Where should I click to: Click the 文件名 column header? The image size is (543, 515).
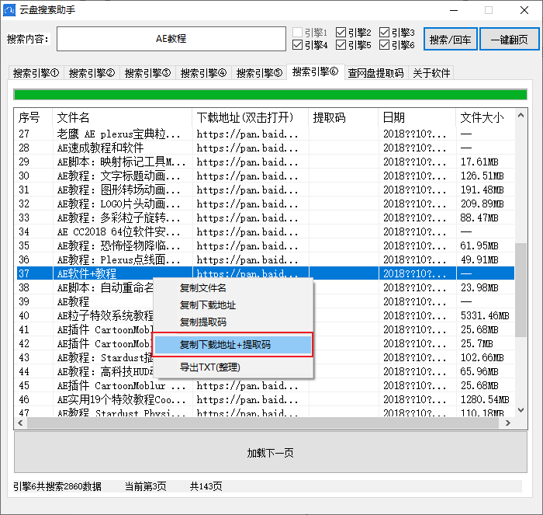[x=123, y=117]
